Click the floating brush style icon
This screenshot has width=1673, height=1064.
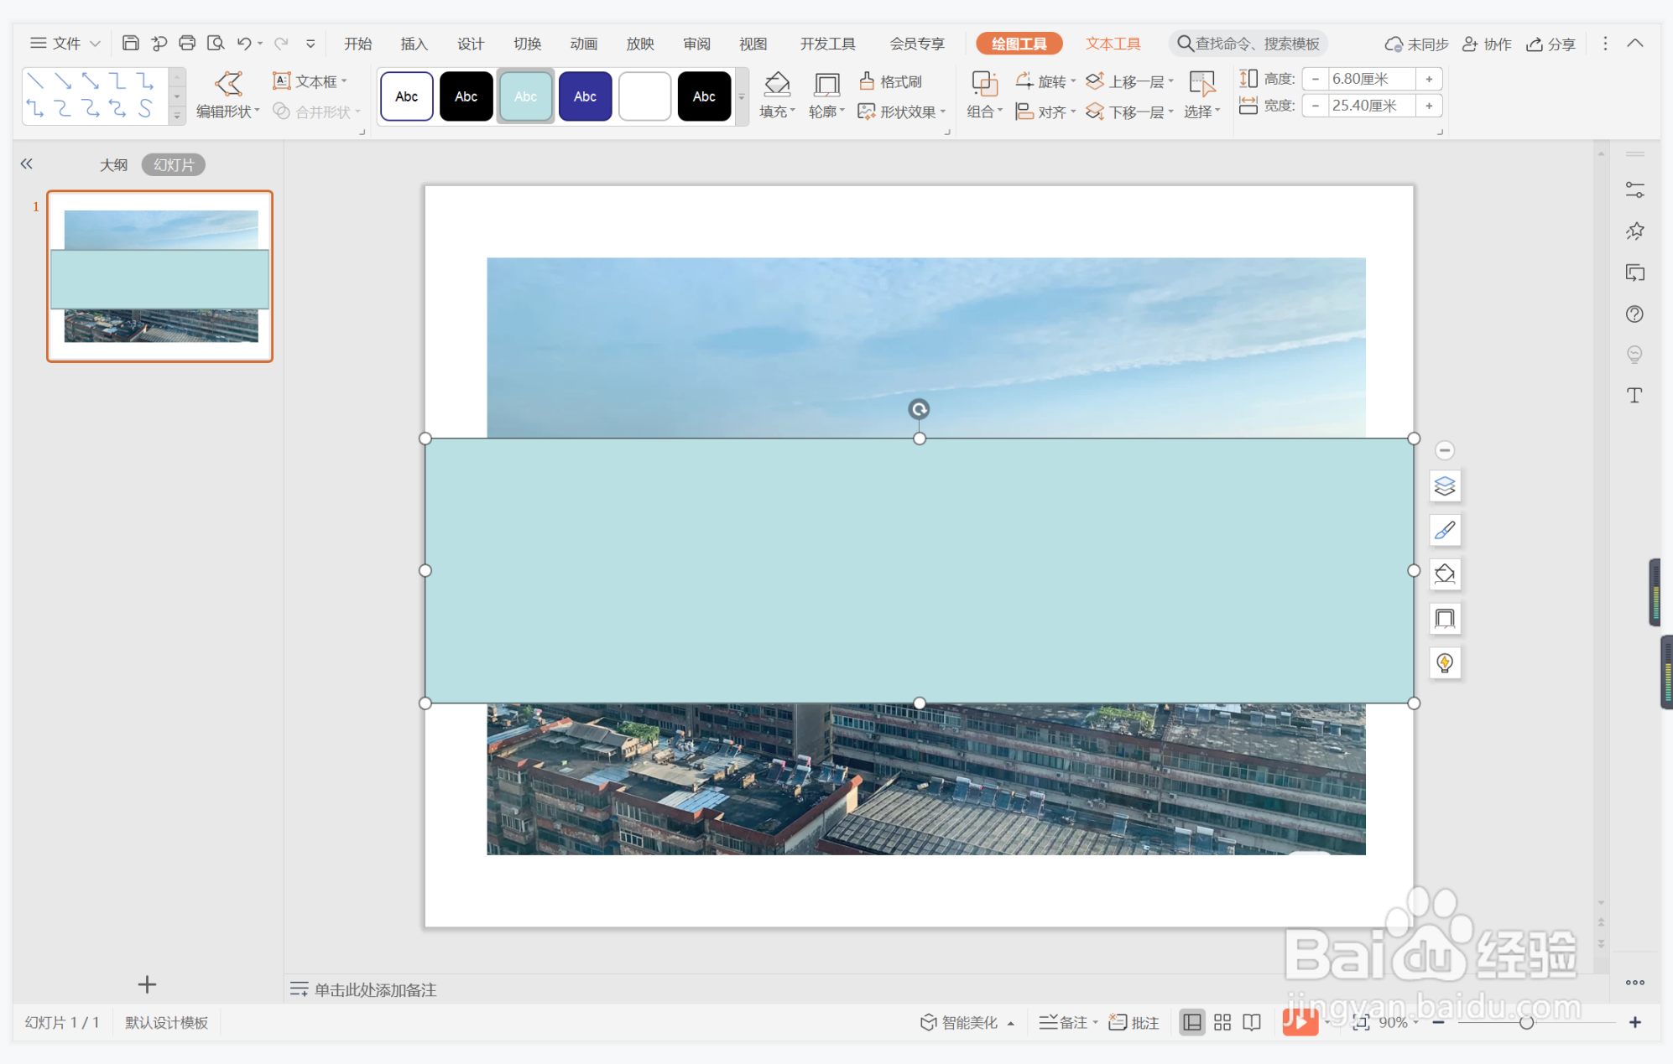(x=1444, y=531)
